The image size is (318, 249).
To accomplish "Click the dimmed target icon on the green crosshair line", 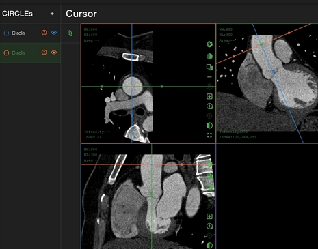I will pos(209,87).
